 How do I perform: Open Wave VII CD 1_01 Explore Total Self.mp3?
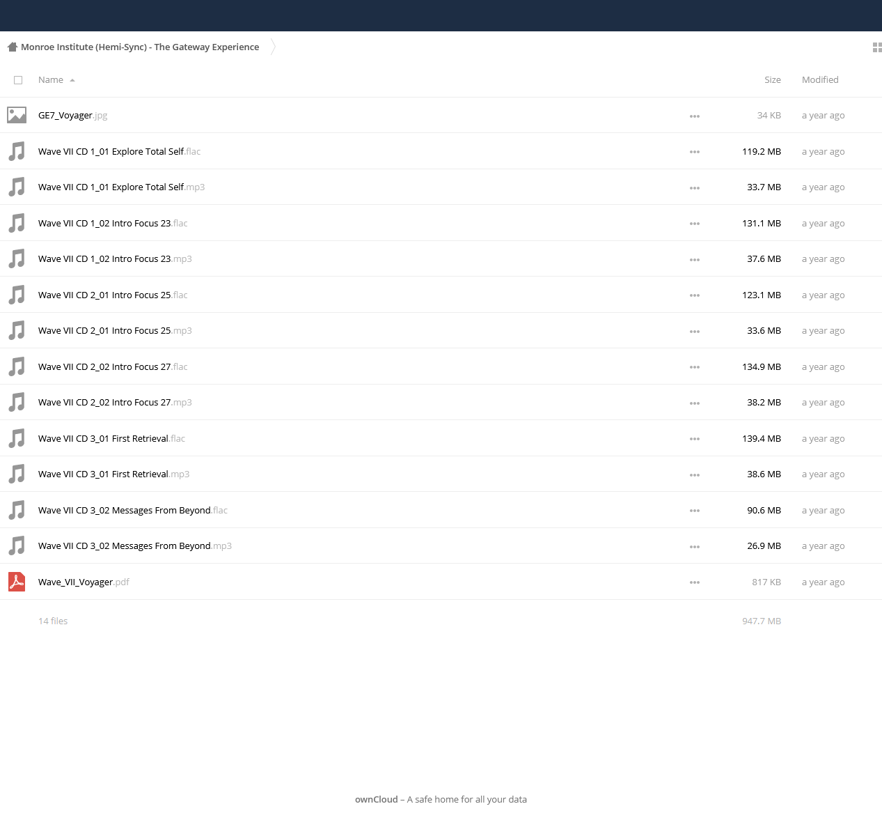(121, 187)
